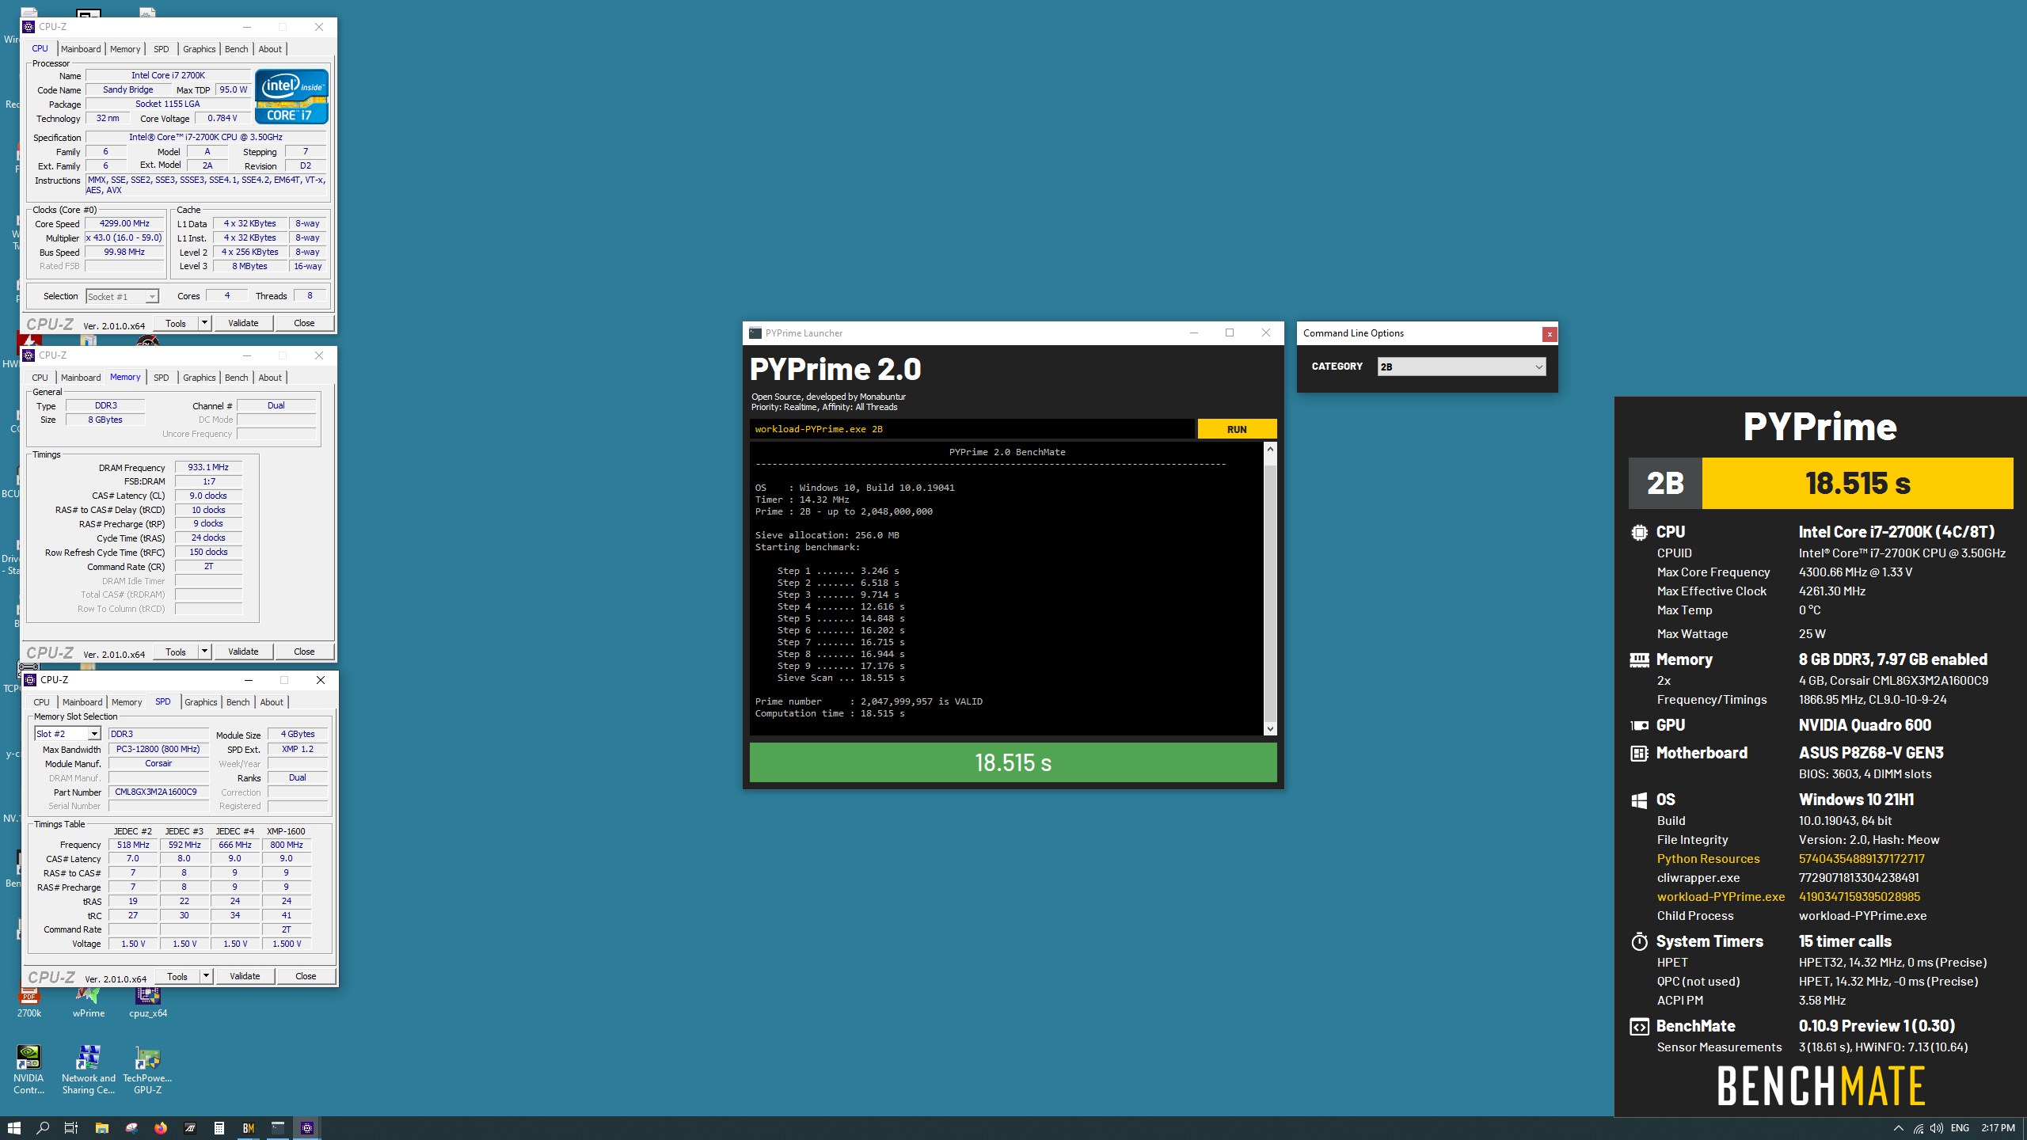
Task: Click Tools button in bottom CPU-Z window
Action: point(177,976)
